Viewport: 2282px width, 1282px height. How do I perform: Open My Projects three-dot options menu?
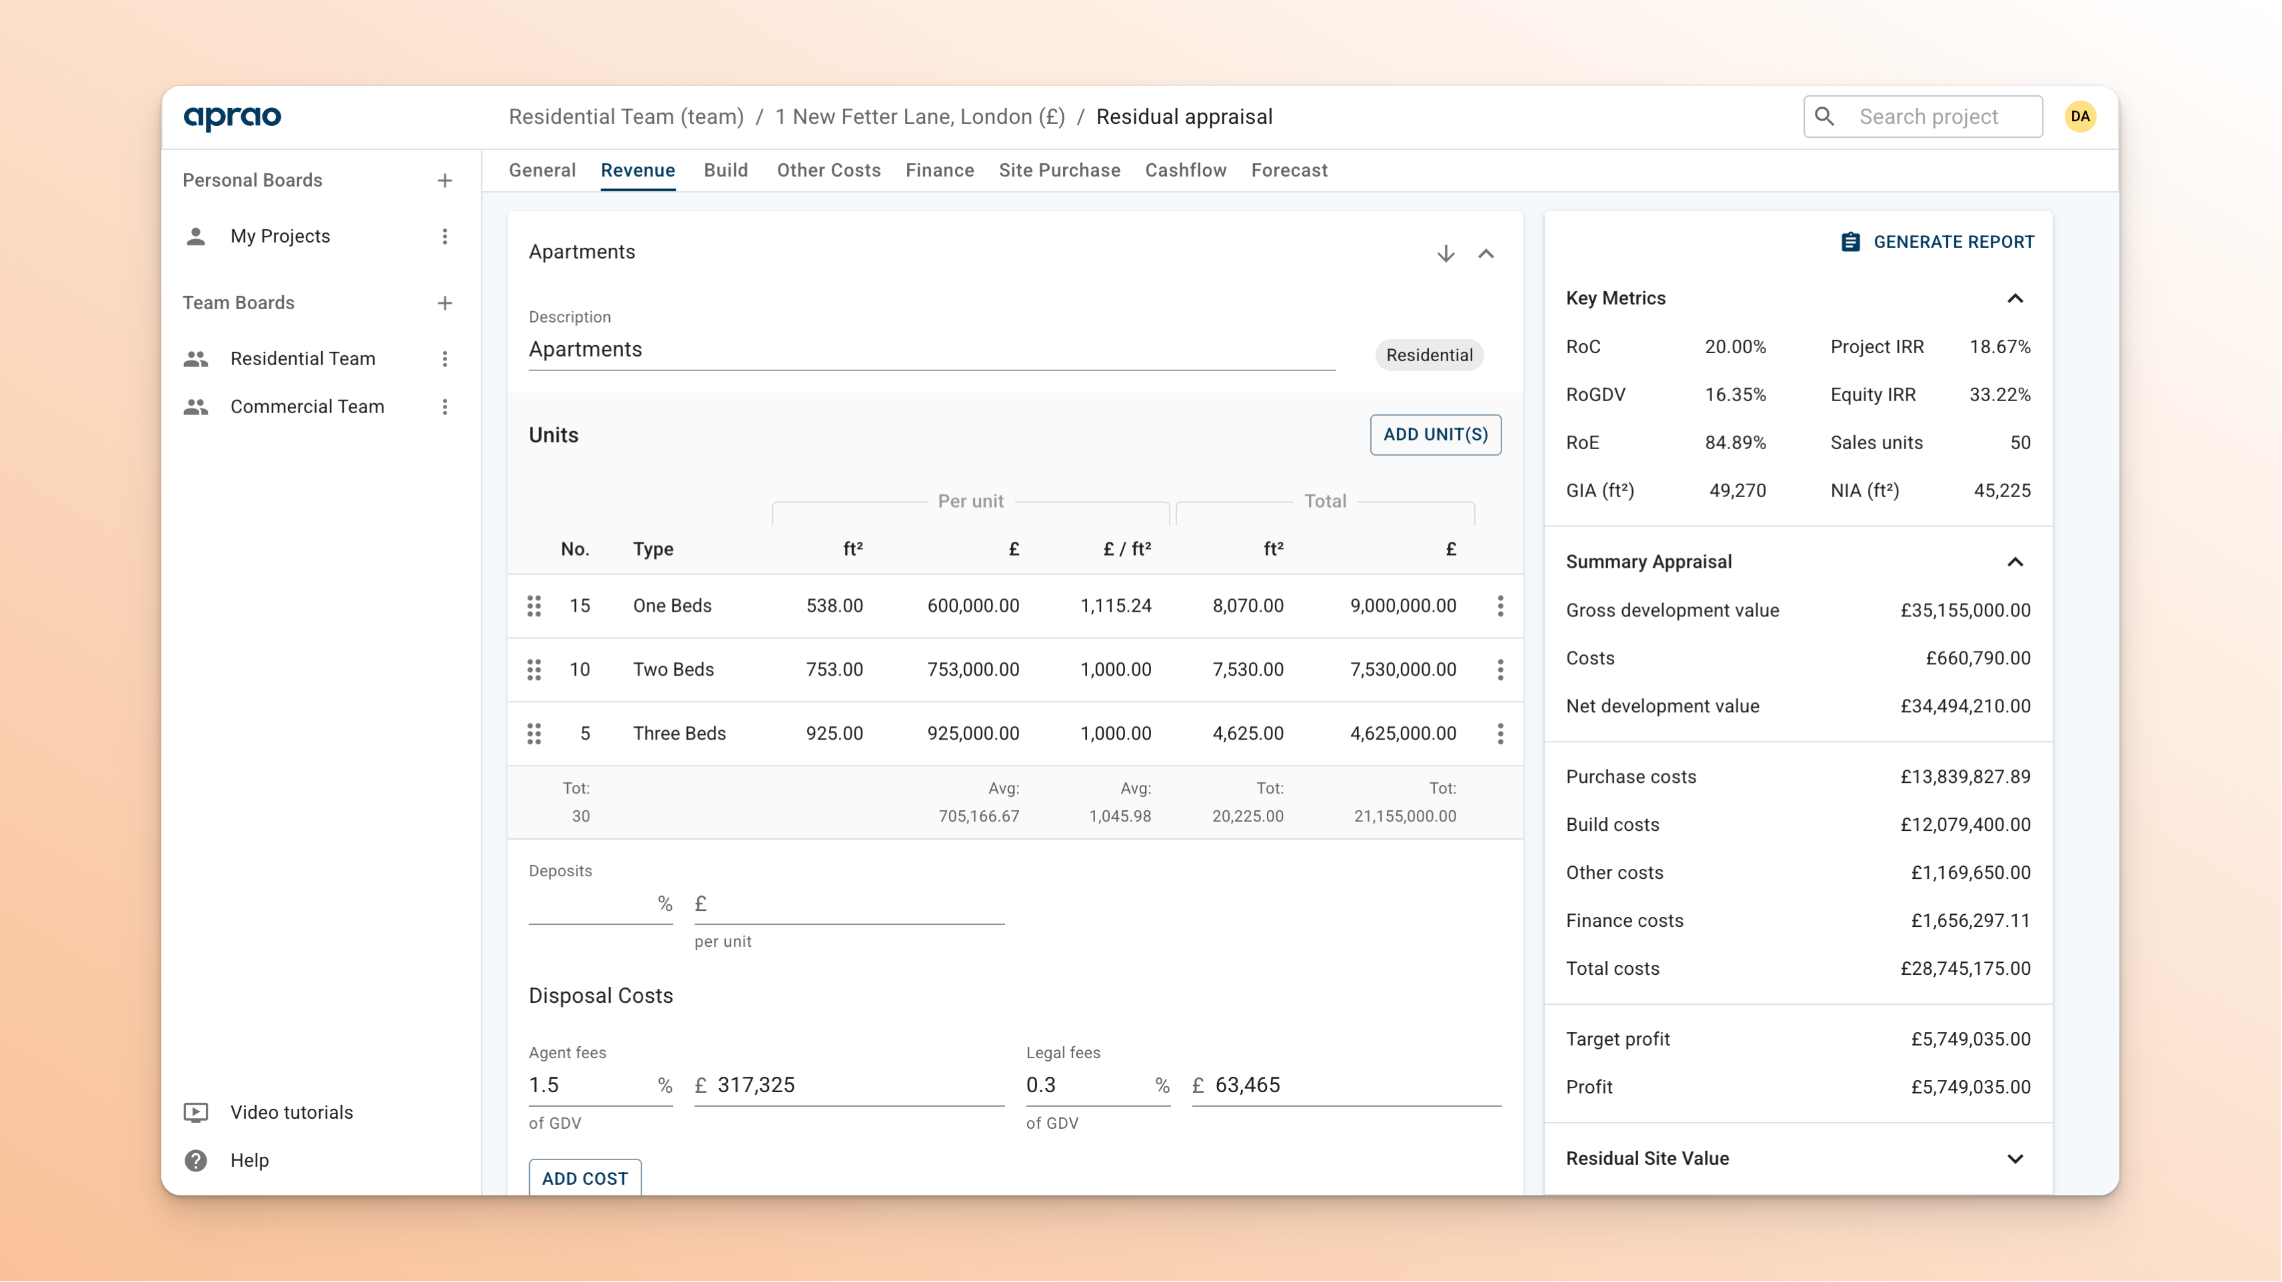point(445,237)
